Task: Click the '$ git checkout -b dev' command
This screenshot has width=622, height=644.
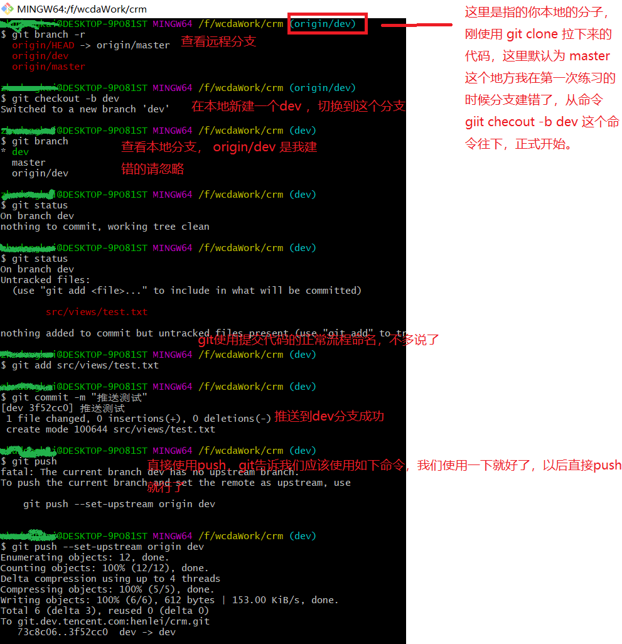Action: point(60,99)
